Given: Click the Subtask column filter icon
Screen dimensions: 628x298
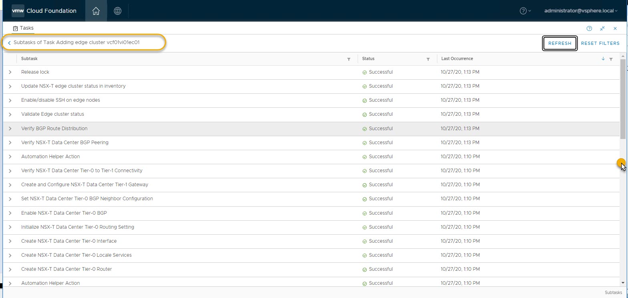Looking at the screenshot, I should point(349,59).
